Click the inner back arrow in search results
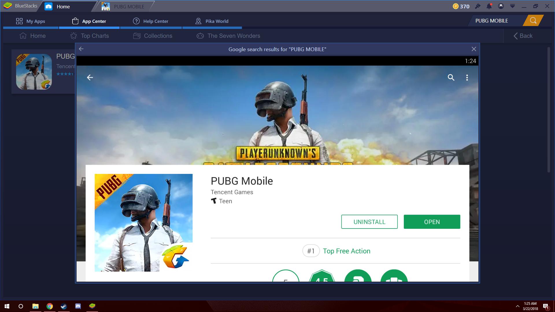The width and height of the screenshot is (555, 312). coord(90,77)
